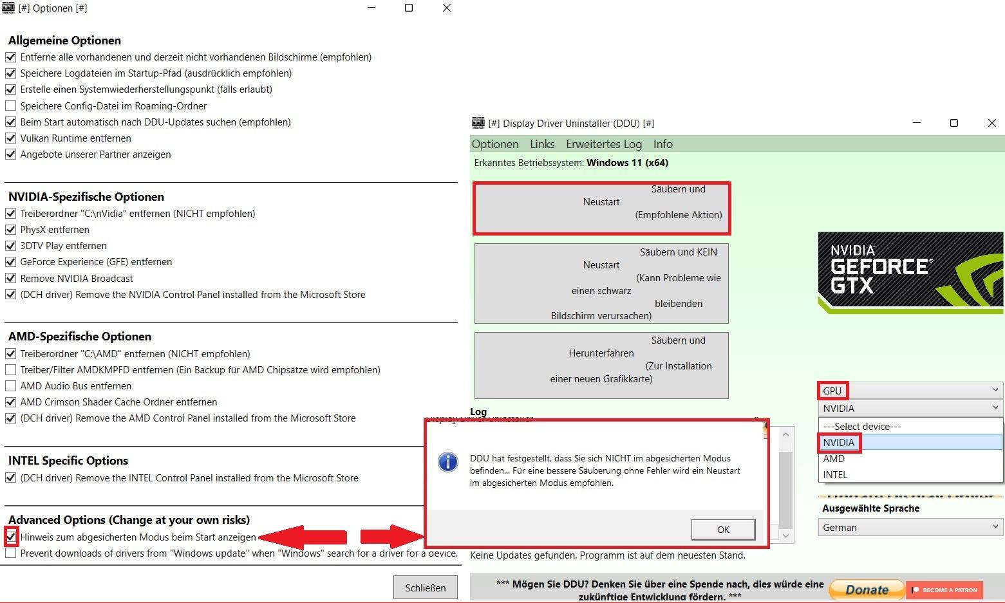The width and height of the screenshot is (1005, 603).
Task: Open the Info menu in DDU
Action: [x=663, y=144]
